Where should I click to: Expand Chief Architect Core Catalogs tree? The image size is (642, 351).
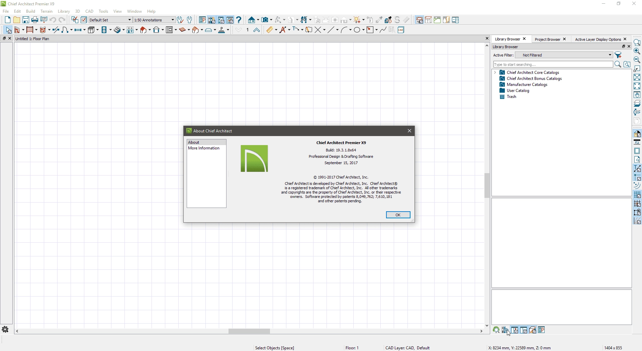point(495,73)
